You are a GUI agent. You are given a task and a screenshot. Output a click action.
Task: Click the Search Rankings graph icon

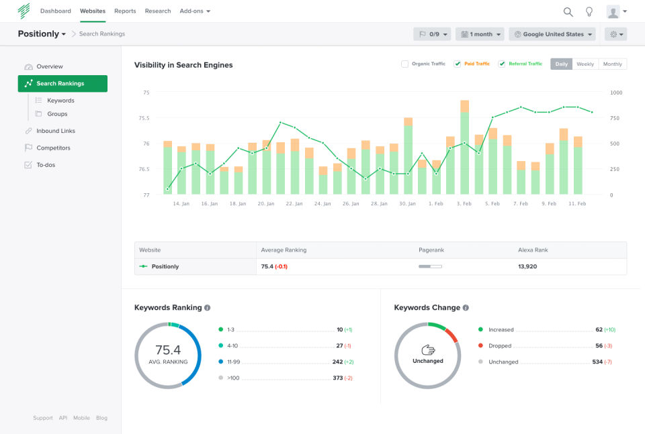(28, 83)
